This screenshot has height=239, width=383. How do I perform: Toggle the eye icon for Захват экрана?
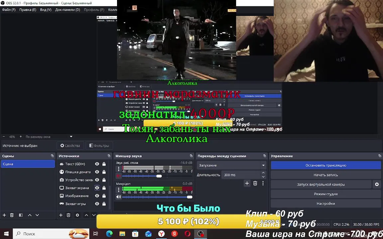(x=97, y=188)
